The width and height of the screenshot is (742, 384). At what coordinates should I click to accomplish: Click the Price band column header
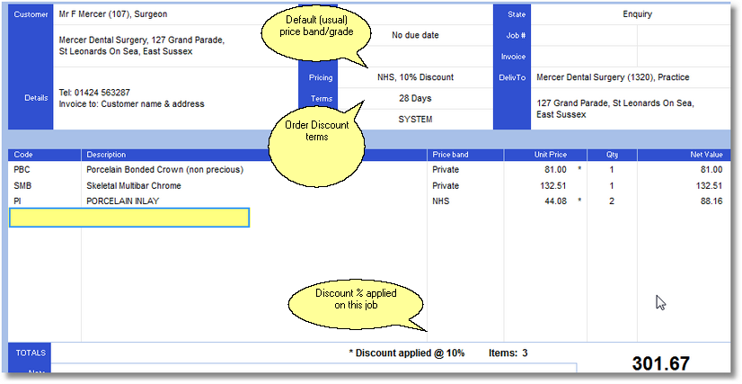(x=450, y=155)
